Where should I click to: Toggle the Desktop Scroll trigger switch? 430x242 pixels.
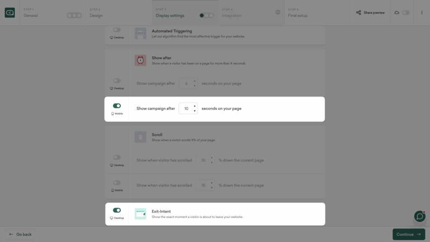click(117, 157)
